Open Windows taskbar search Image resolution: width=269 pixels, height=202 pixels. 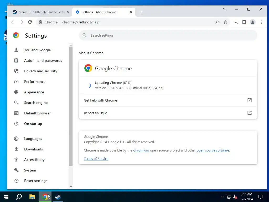point(19,197)
